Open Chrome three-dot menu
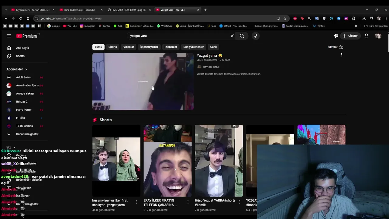The image size is (389, 219). (385, 19)
